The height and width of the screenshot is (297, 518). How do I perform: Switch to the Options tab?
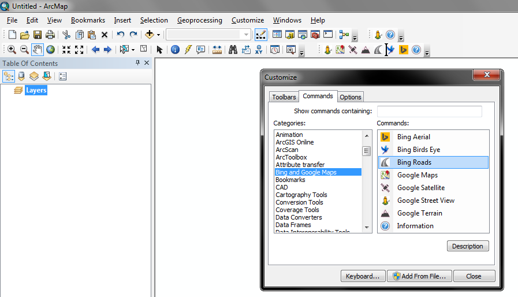(350, 97)
